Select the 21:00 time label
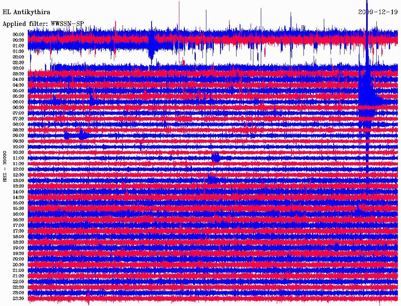Screen dimensions: 401x306 [x=18, y=270]
